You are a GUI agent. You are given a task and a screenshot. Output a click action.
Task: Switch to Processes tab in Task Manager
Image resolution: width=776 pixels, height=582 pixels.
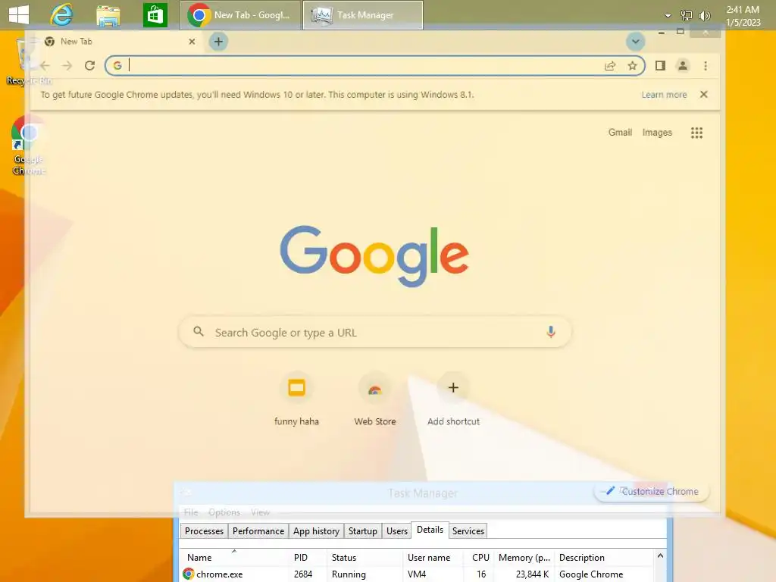[x=205, y=531]
